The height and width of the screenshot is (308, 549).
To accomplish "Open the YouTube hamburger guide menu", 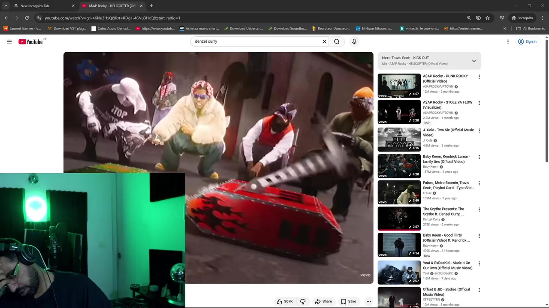I will 9,41.
